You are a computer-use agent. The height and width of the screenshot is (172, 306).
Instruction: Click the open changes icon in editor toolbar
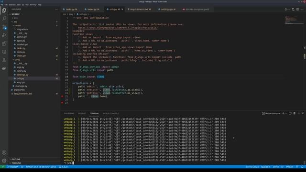(x=293, y=9)
